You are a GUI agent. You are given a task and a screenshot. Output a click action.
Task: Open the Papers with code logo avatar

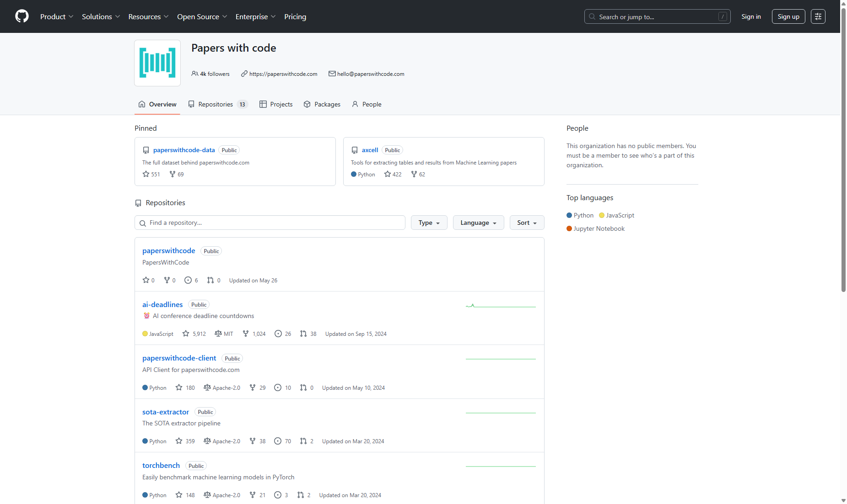pos(157,63)
